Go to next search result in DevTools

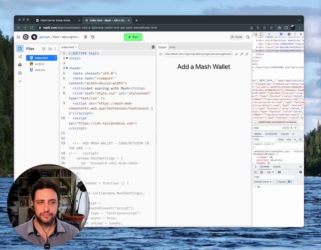point(295,128)
